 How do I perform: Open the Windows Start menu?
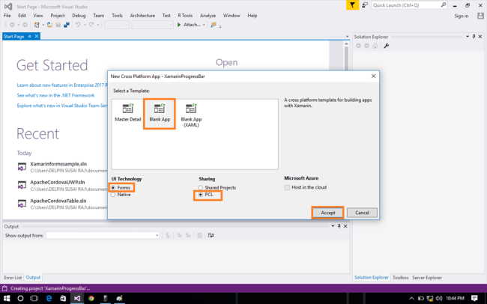(7, 299)
